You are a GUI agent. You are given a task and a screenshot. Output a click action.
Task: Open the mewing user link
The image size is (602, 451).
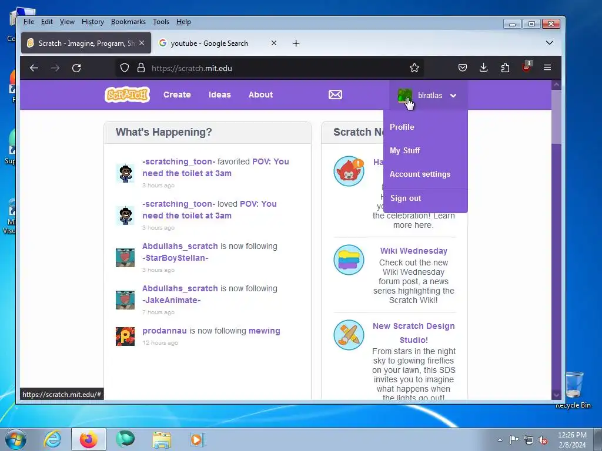[x=265, y=331]
